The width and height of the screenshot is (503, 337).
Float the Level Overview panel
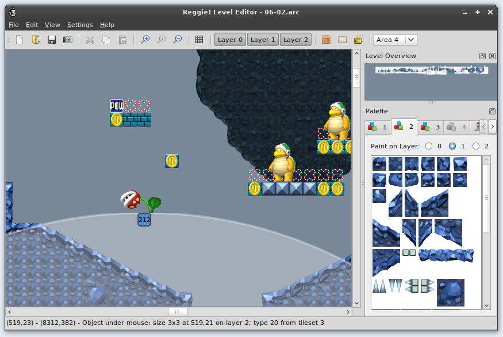(483, 56)
